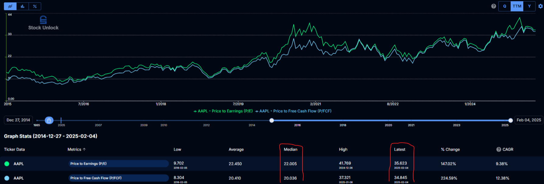Click the P/E latest value 35.623
The width and height of the screenshot is (544, 184).
tap(400, 163)
